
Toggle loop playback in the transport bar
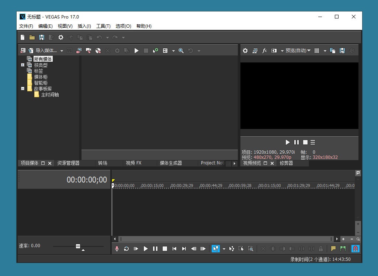click(x=126, y=249)
